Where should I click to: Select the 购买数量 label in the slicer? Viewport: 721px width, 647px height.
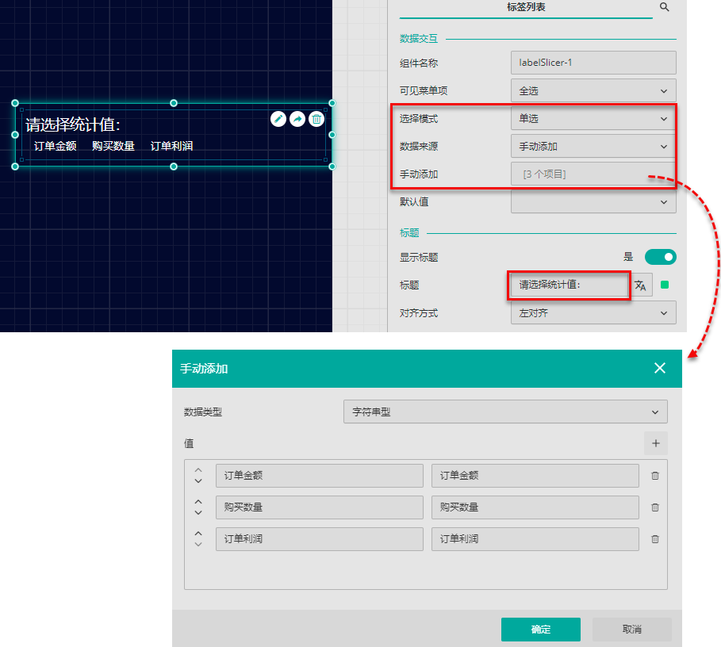(113, 146)
